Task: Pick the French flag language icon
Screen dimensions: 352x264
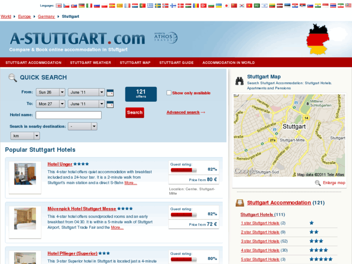Action: click(127, 6)
